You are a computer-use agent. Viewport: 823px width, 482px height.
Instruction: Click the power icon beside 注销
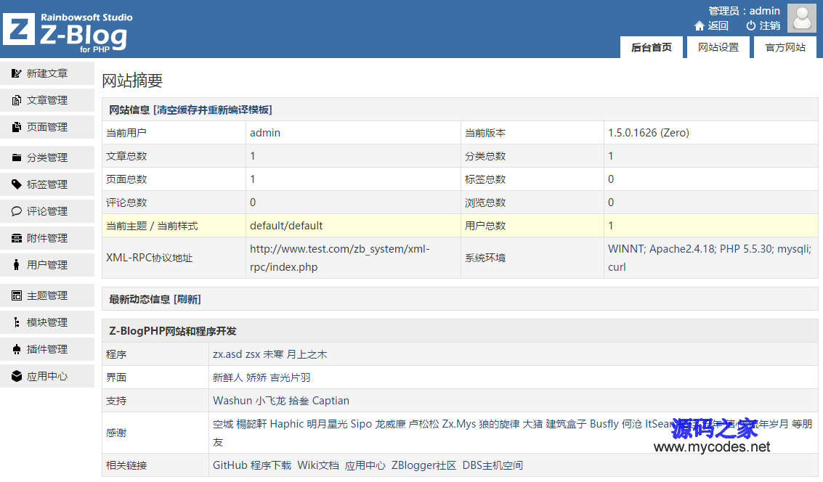751,25
